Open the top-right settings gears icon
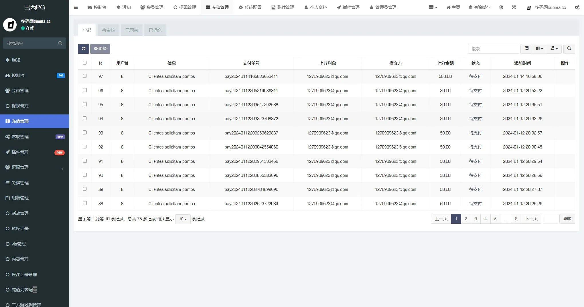The width and height of the screenshot is (584, 307). (x=577, y=7)
